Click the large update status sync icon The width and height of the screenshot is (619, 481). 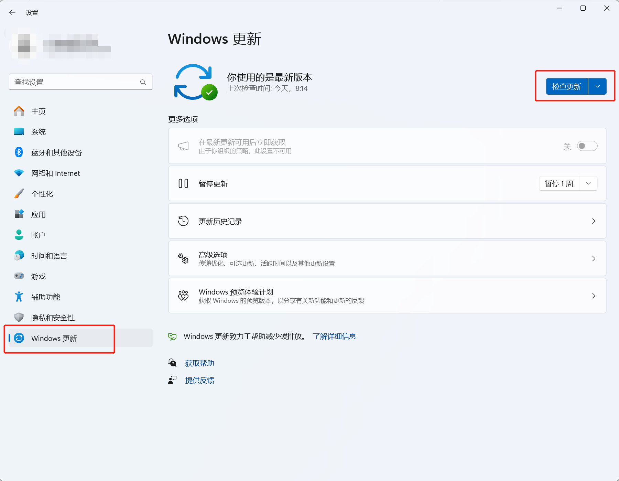pos(196,82)
